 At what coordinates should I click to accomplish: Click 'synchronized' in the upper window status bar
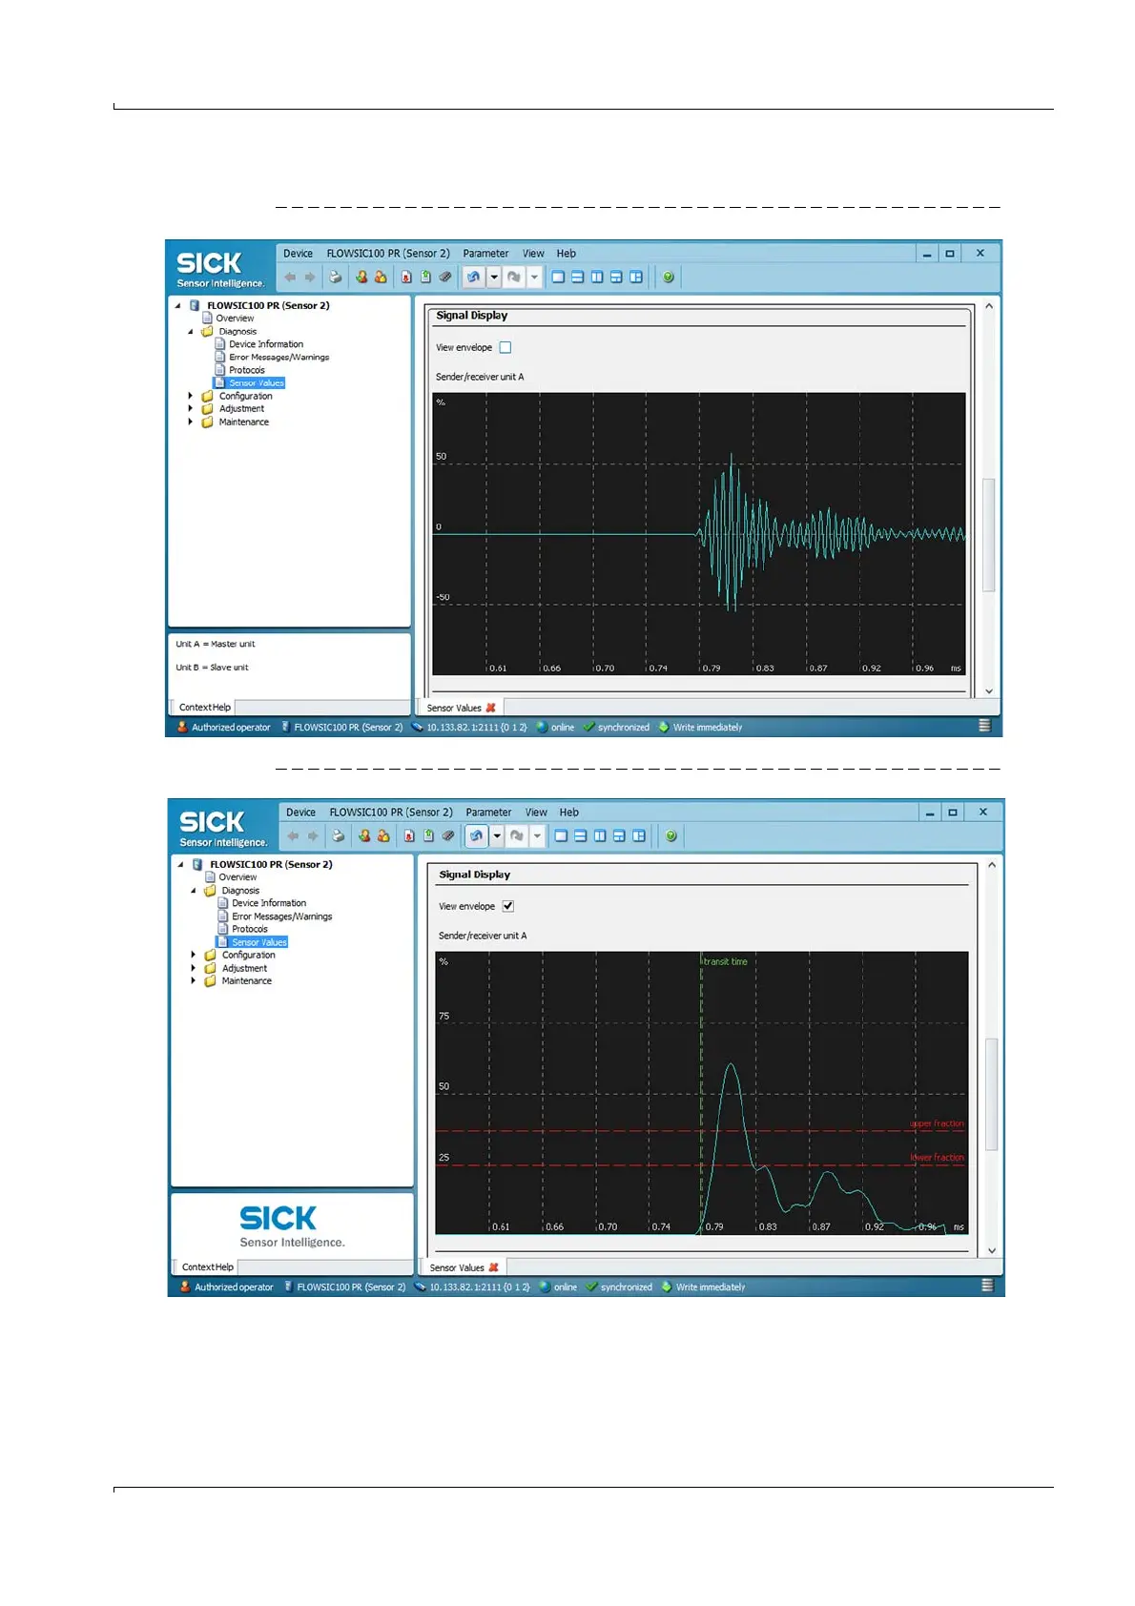point(624,728)
